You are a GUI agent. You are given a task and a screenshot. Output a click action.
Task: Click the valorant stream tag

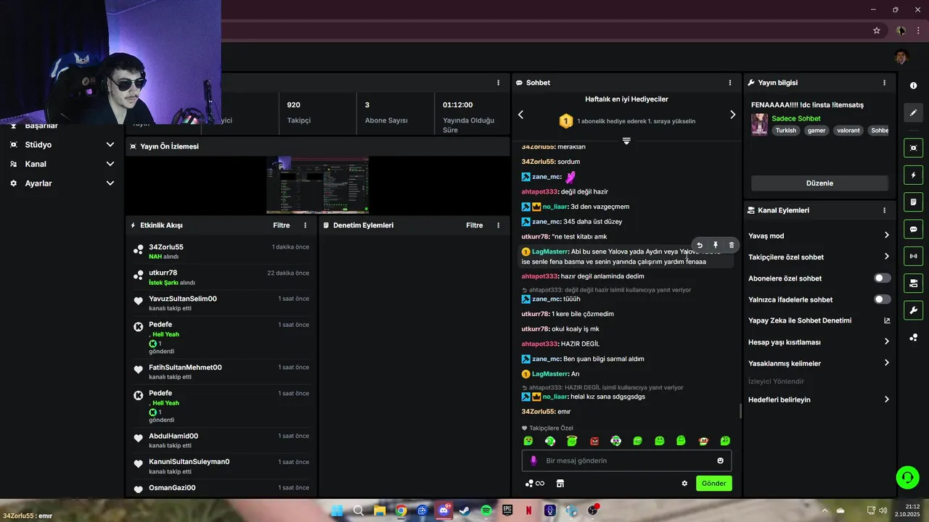tap(848, 130)
